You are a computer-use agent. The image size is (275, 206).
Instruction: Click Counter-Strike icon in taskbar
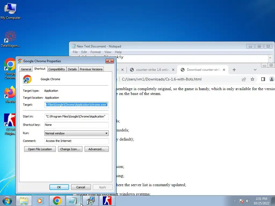click(107, 201)
